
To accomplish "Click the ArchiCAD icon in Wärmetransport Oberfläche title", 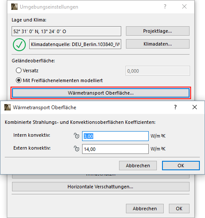I will point(7,107).
